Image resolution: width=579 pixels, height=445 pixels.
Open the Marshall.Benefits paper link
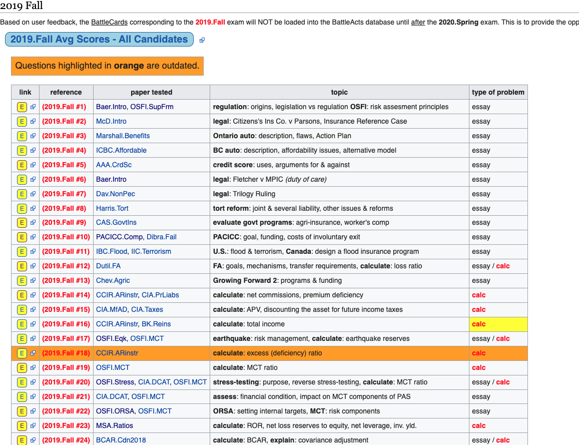tap(123, 136)
